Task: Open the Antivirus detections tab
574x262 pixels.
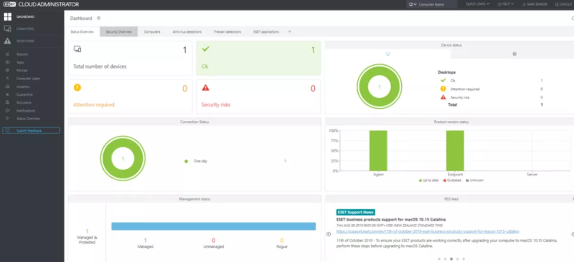Action: [x=187, y=32]
